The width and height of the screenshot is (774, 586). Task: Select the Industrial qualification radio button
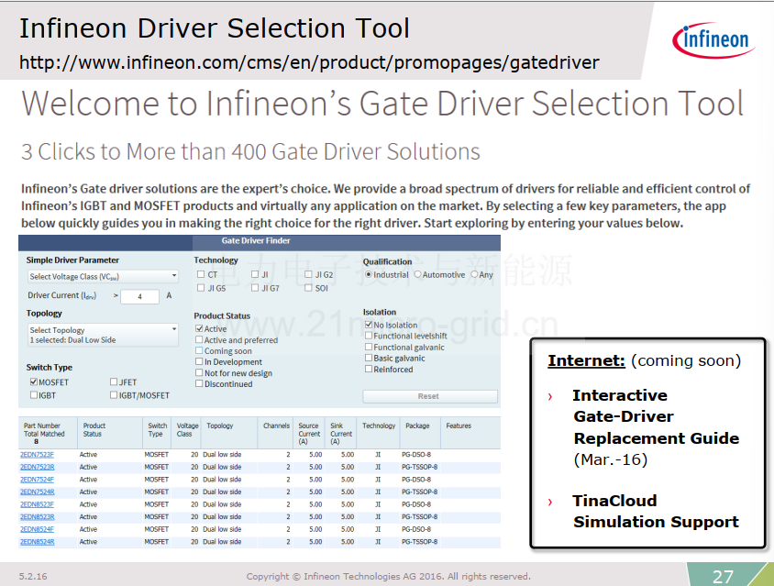(x=369, y=274)
